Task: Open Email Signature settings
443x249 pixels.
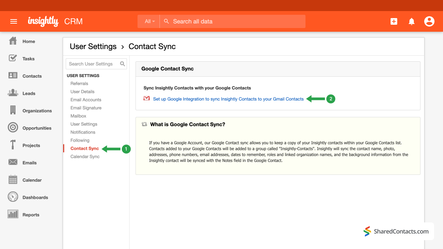Action: click(x=86, y=108)
